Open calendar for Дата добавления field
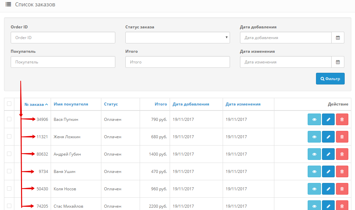This screenshot has width=355, height=210. coord(338,38)
